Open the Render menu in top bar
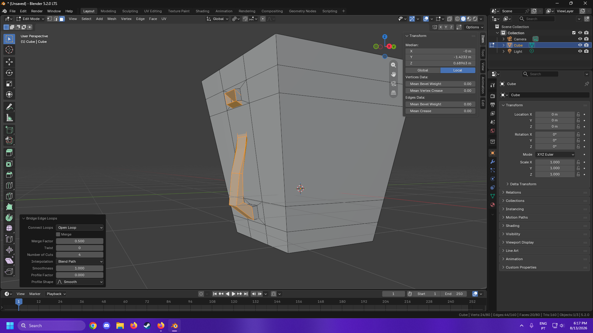This screenshot has width=593, height=333. point(37,11)
